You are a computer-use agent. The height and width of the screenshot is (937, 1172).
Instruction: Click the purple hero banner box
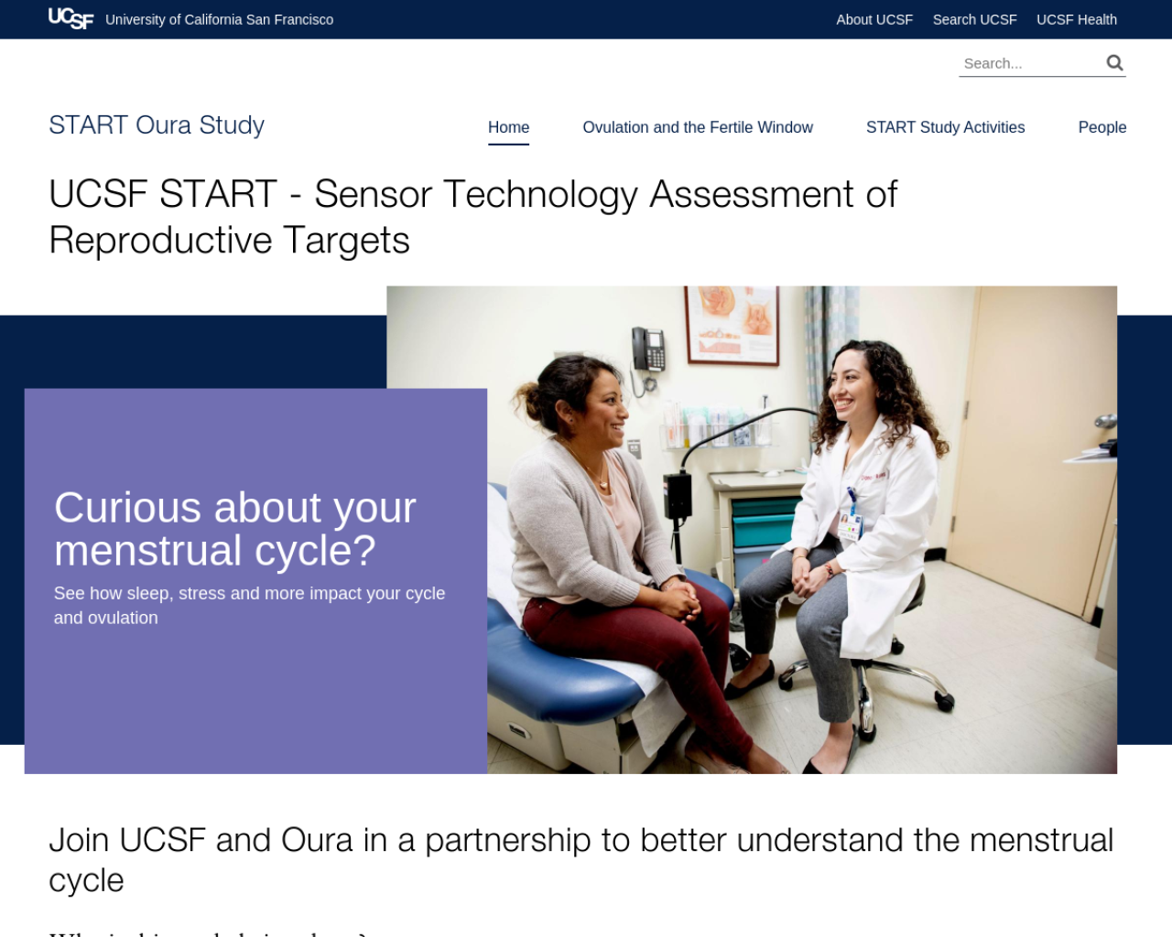255,581
